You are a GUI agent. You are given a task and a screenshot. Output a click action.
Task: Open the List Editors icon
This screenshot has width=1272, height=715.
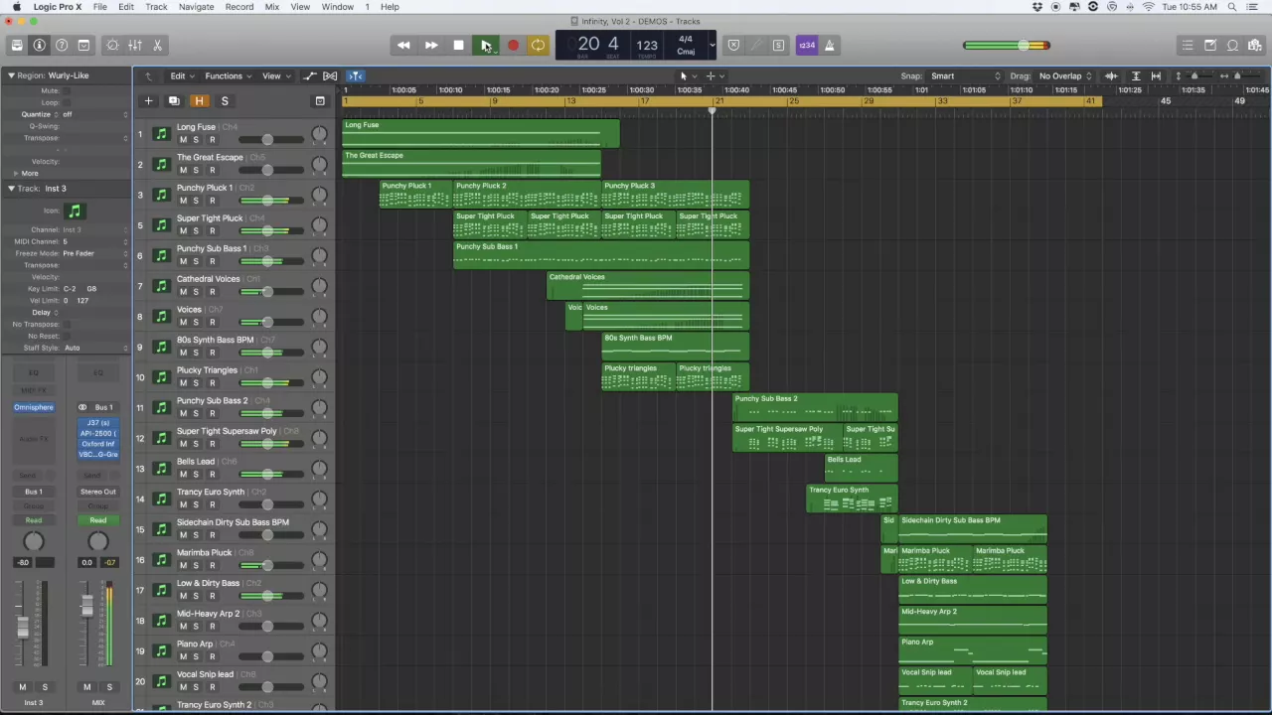coord(1188,45)
